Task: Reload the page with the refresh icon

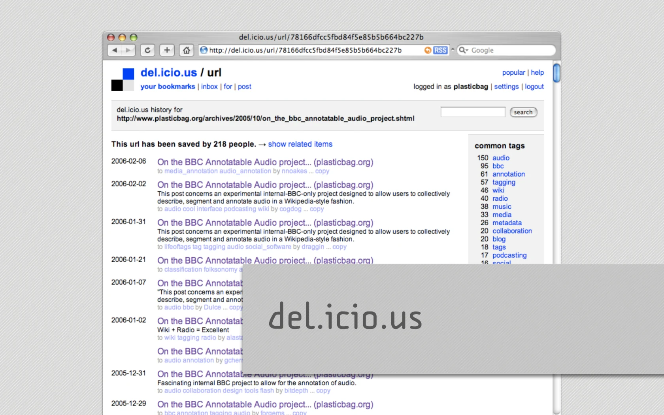Action: pyautogui.click(x=147, y=50)
